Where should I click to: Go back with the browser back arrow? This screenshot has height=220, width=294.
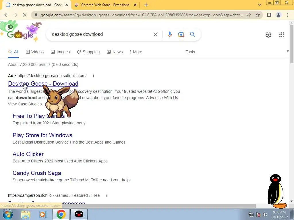click(x=6, y=15)
